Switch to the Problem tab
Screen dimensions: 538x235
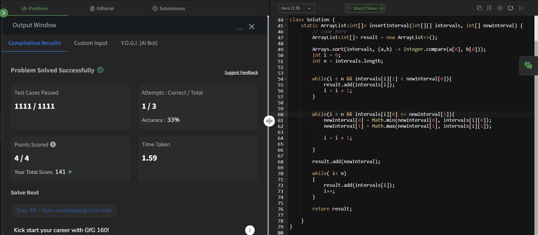click(x=35, y=8)
